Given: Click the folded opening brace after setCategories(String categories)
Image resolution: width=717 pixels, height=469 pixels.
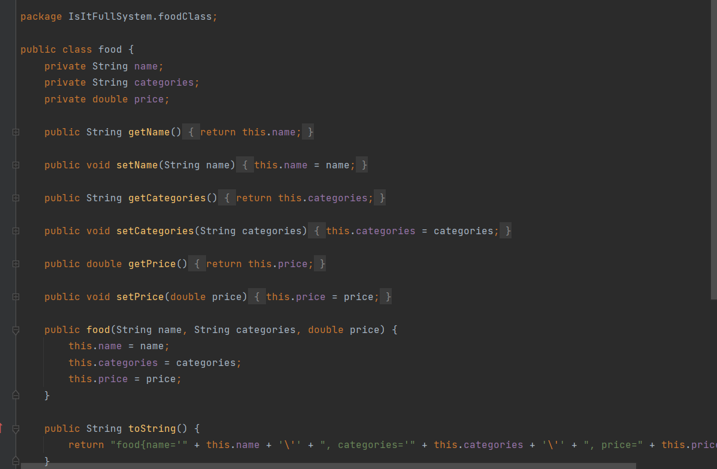Looking at the screenshot, I should [317, 231].
